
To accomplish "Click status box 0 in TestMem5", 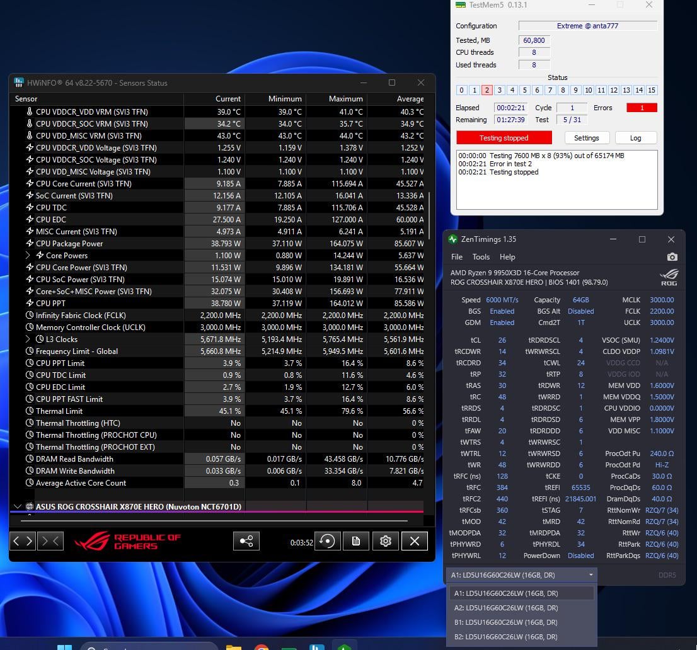I will (x=461, y=90).
